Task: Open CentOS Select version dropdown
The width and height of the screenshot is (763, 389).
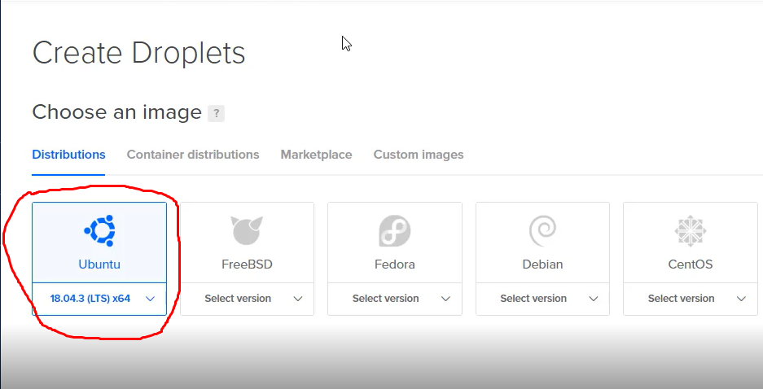Action: (691, 299)
